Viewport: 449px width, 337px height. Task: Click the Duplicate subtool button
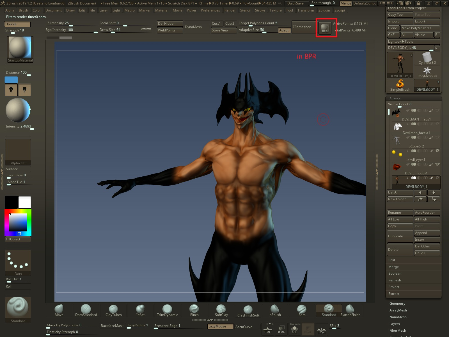(x=400, y=236)
